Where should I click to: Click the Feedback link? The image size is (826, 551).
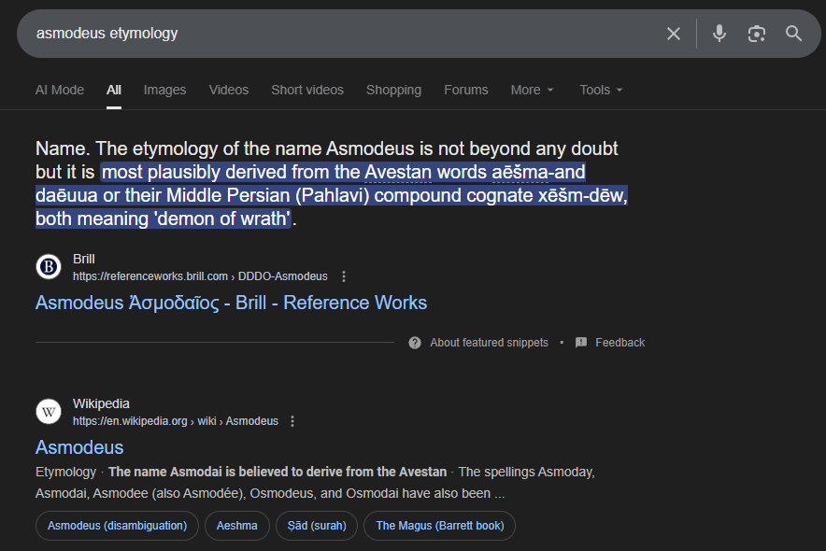click(x=619, y=343)
